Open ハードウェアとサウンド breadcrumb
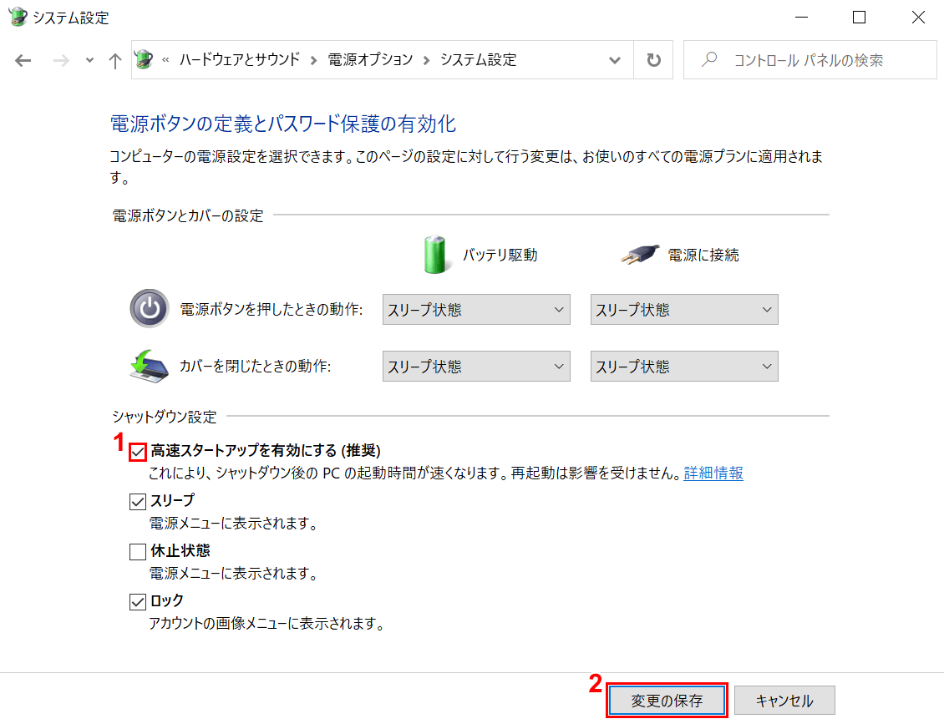Viewport: 944px width, 724px height. [x=240, y=59]
